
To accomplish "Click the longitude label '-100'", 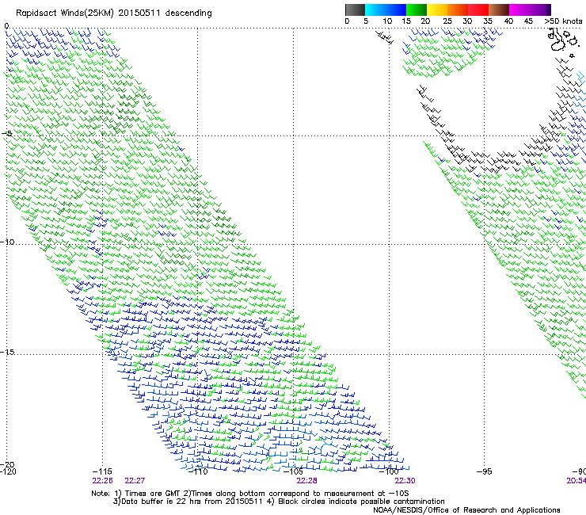I will 389,471.
